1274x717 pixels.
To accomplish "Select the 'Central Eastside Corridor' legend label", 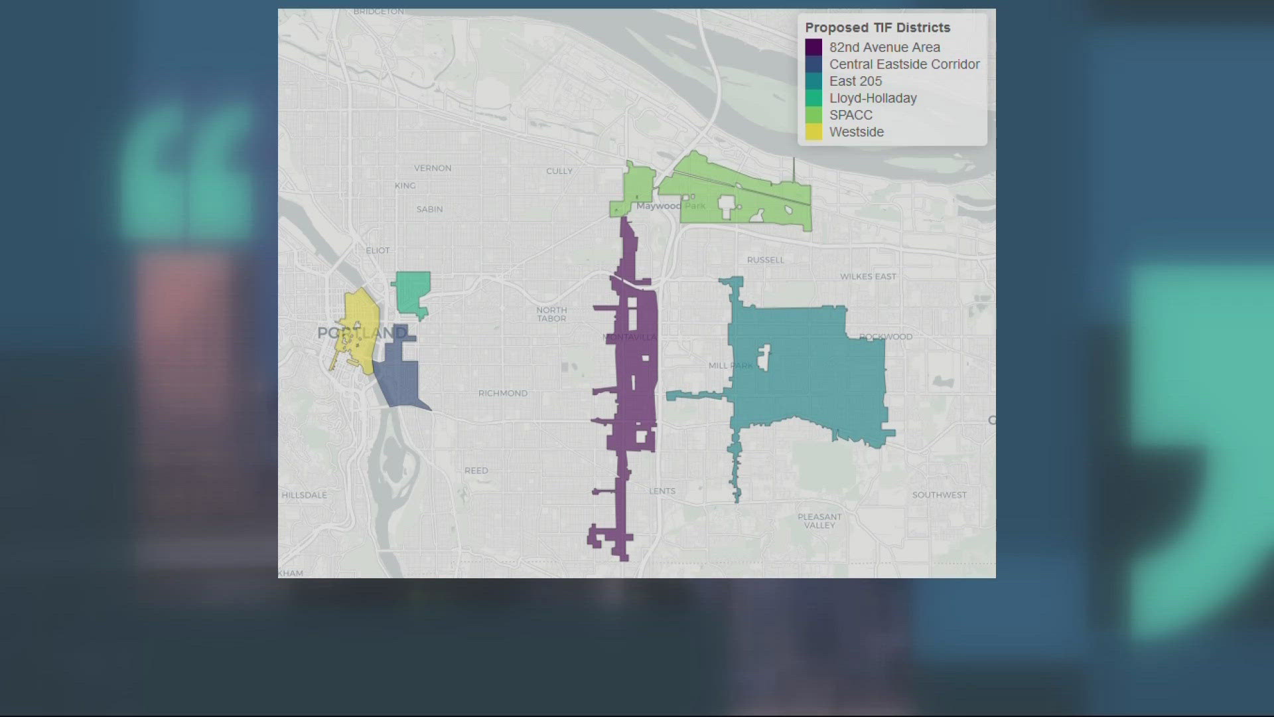I will tap(904, 64).
